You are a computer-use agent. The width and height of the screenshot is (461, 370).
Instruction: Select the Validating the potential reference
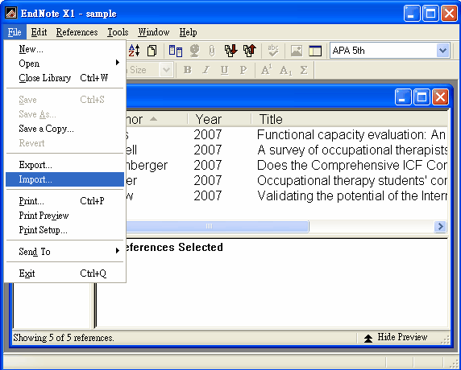coord(287,195)
